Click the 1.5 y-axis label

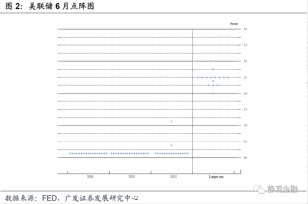tap(245, 110)
